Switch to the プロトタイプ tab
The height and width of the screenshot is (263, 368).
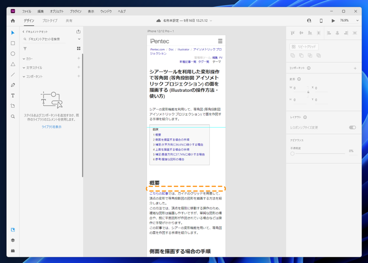click(50, 21)
